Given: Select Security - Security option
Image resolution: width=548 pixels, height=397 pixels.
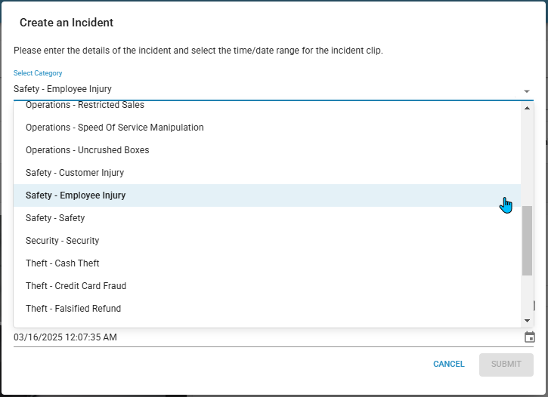Looking at the screenshot, I should pyautogui.click(x=267, y=241).
